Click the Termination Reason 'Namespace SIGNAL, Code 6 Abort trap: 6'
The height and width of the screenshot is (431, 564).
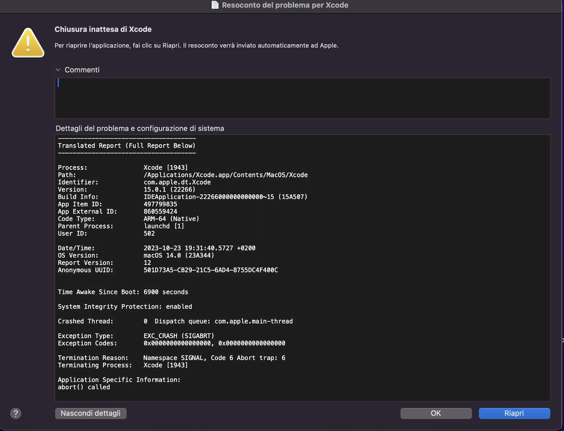click(x=214, y=358)
